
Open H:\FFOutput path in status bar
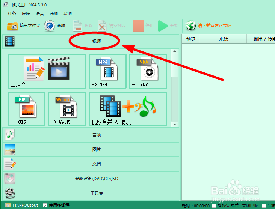25,205
